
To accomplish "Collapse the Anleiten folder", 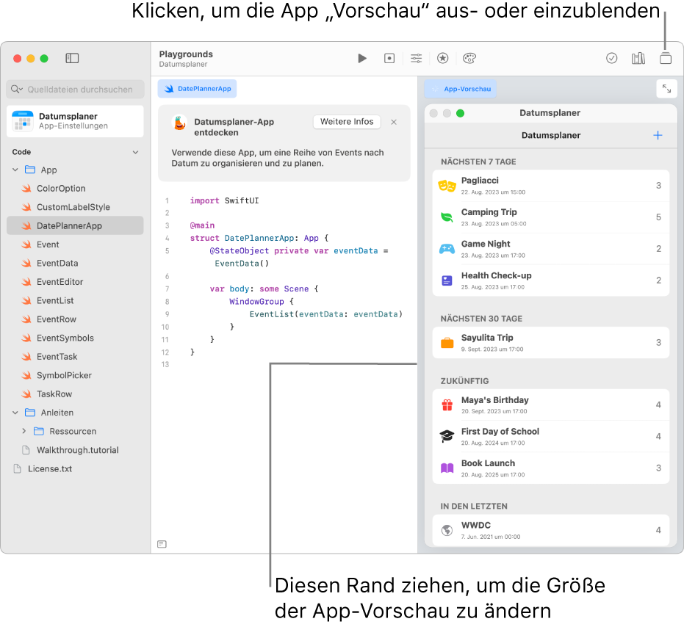I will [x=15, y=413].
